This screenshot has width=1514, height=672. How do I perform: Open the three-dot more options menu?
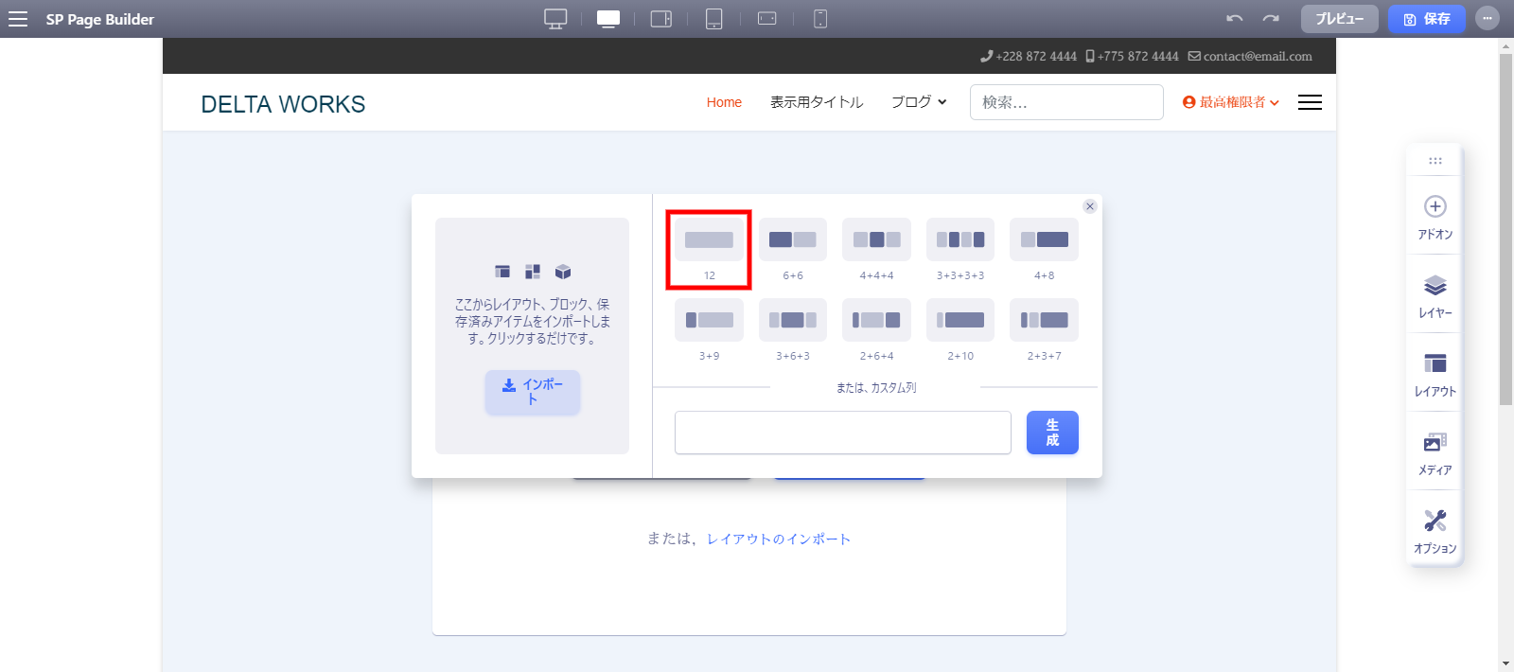pos(1488,19)
